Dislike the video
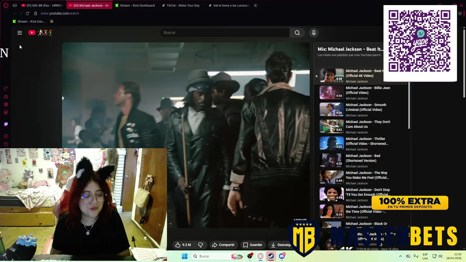This screenshot has height=262, width=466. [x=201, y=245]
